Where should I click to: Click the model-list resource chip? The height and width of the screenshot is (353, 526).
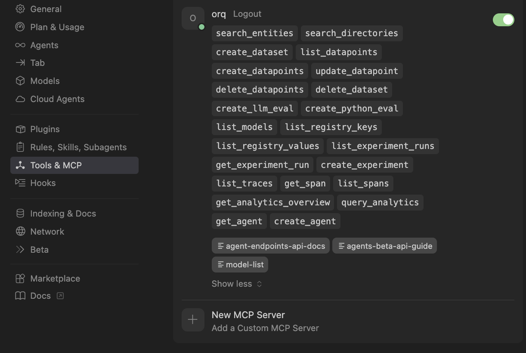tap(240, 264)
